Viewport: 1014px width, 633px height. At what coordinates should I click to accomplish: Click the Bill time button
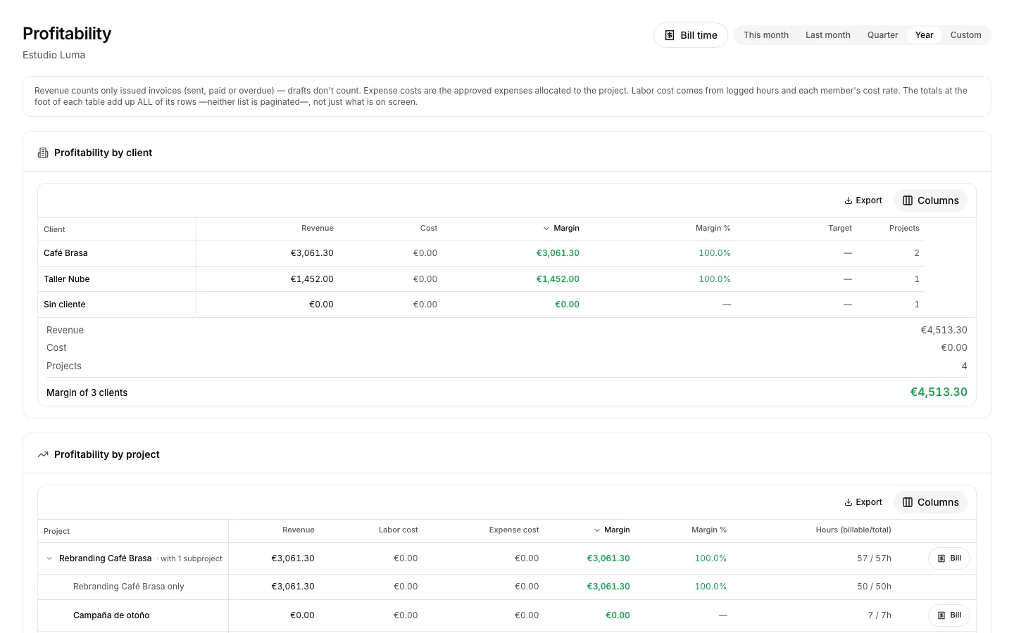coord(690,35)
